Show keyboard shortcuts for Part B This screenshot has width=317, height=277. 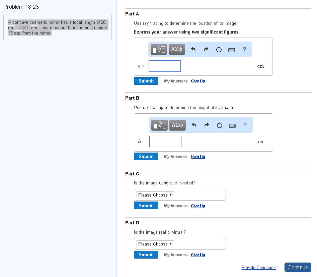click(x=232, y=126)
